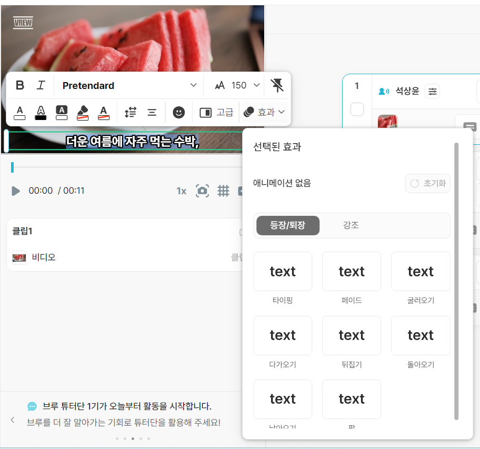Select the first carousel dot

117,438
